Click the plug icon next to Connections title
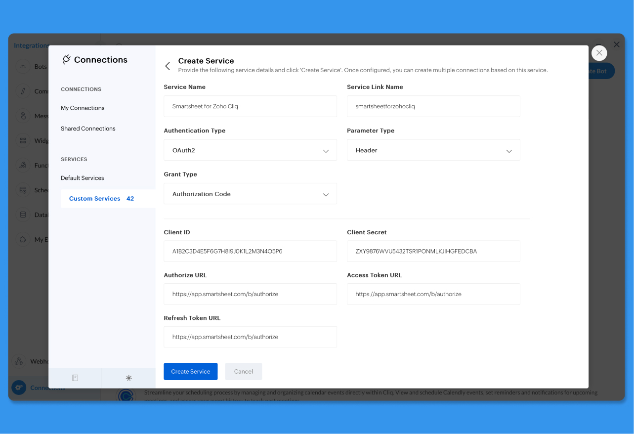The width and height of the screenshot is (634, 434). click(x=67, y=60)
